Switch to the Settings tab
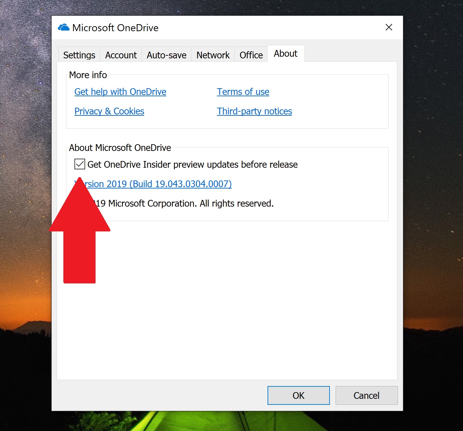The image size is (463, 431). pos(79,55)
